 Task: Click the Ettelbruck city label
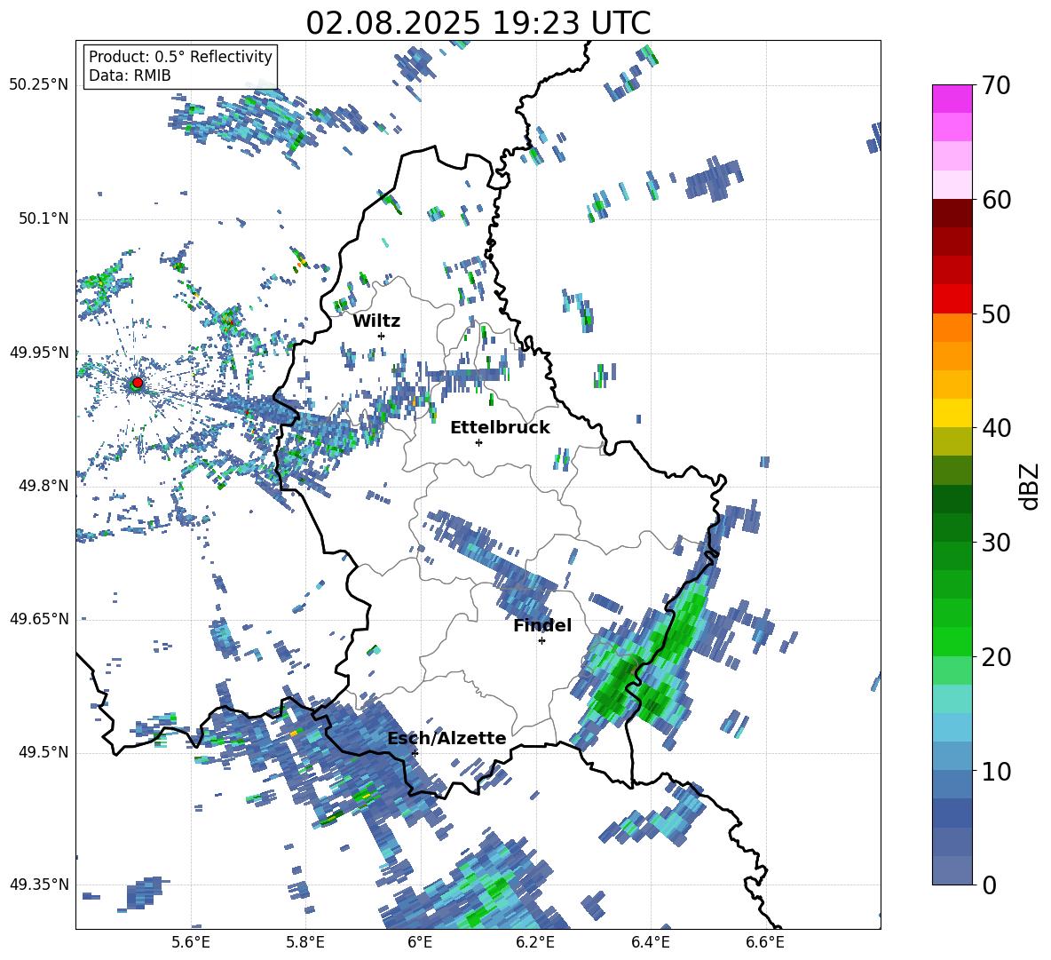pos(500,428)
